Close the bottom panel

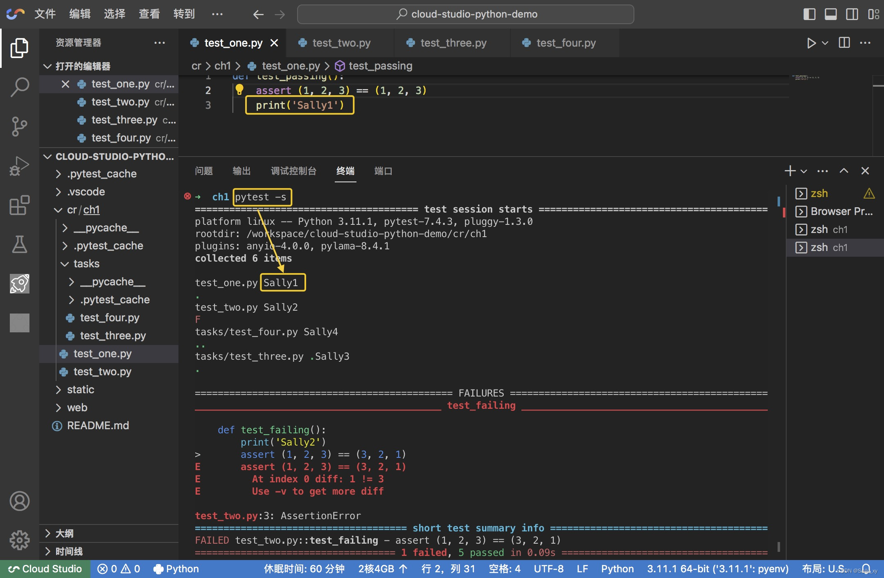865,171
